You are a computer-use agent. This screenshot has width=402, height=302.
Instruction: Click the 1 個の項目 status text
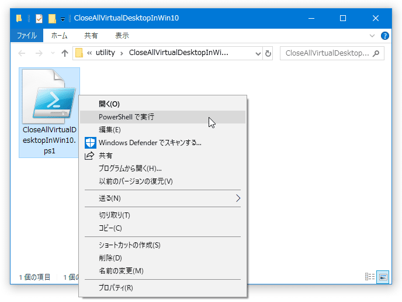34,277
